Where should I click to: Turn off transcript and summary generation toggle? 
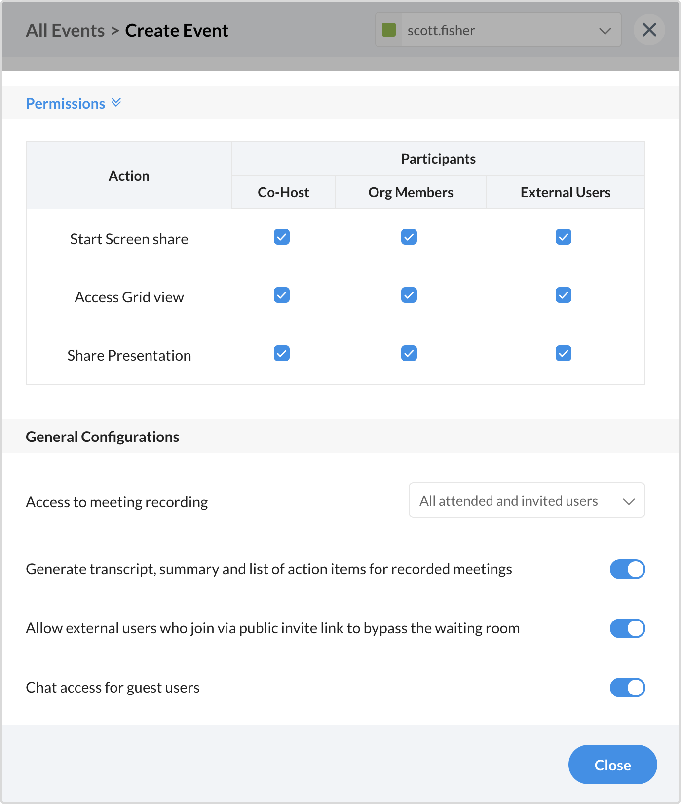click(x=627, y=569)
